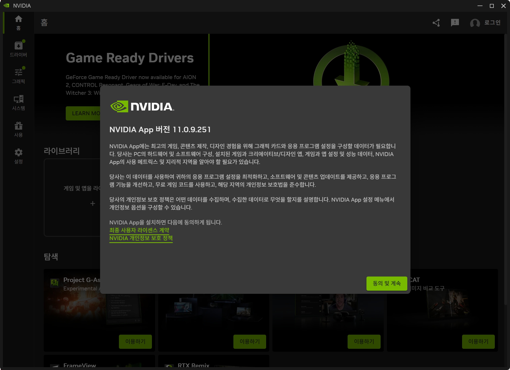Click the FrameView card title
510x370 pixels.
(x=80, y=366)
